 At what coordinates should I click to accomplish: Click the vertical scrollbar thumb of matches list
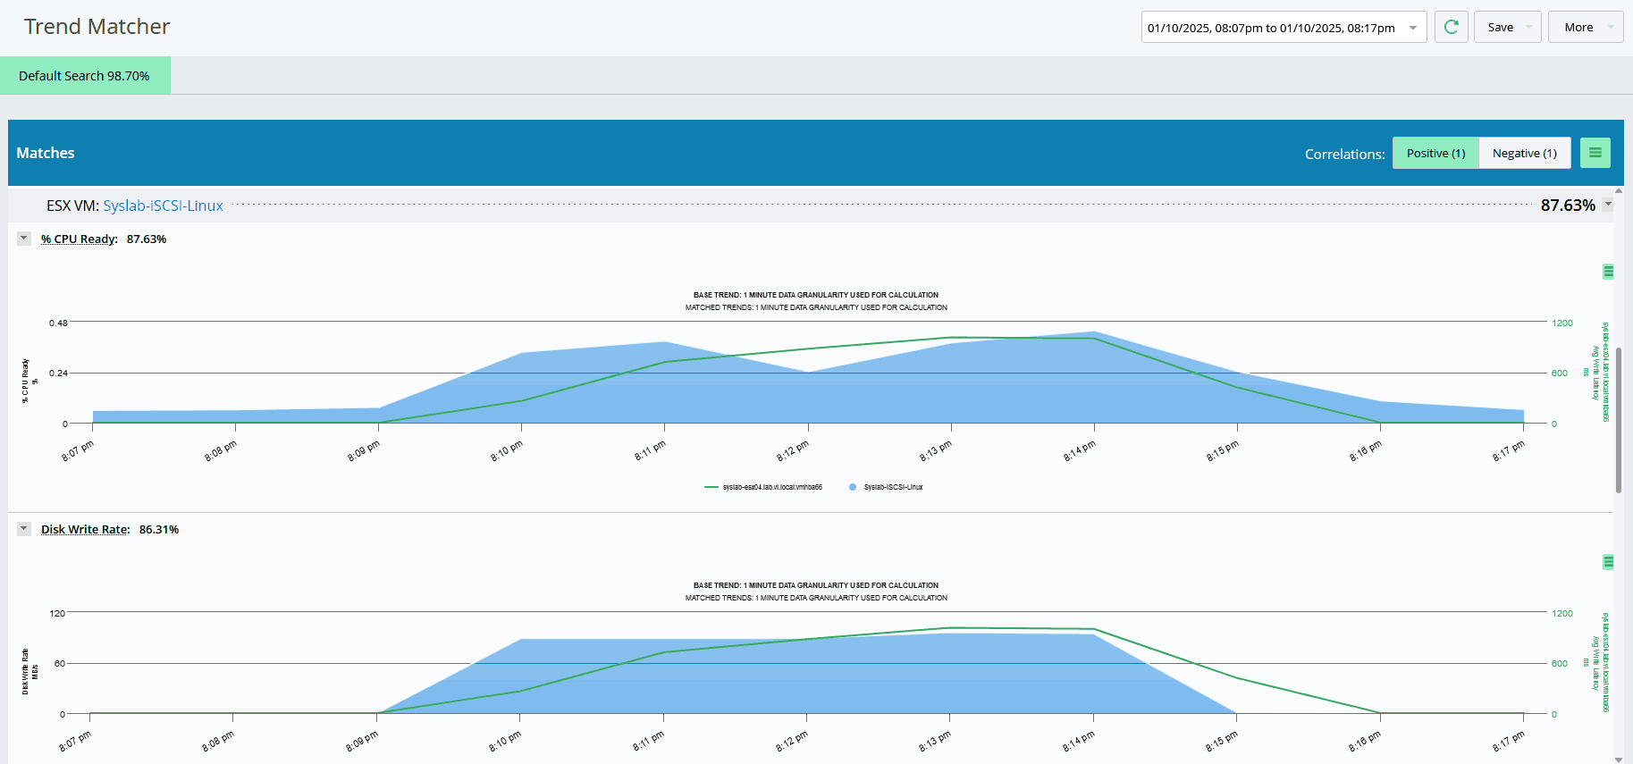[x=1619, y=420]
